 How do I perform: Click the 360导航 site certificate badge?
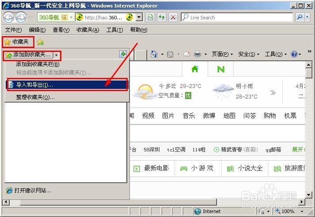56,18
